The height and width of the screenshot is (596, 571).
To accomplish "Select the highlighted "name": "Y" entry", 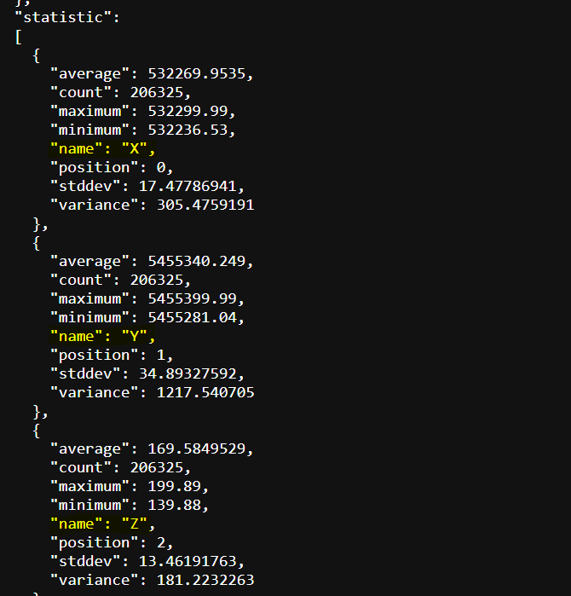I will (102, 337).
